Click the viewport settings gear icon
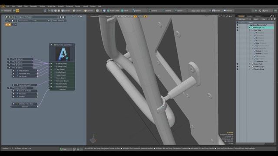 [230, 16]
